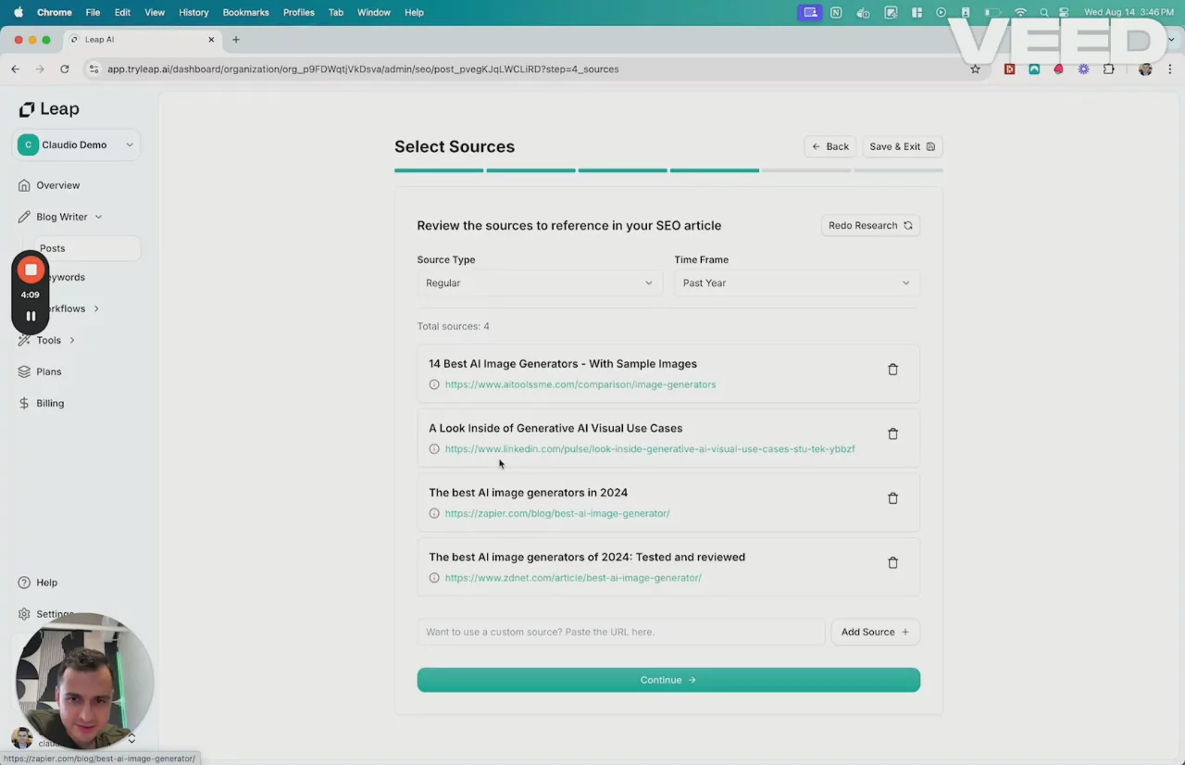This screenshot has width=1185, height=765.
Task: Stop the screen recording with red button
Action: coord(31,270)
